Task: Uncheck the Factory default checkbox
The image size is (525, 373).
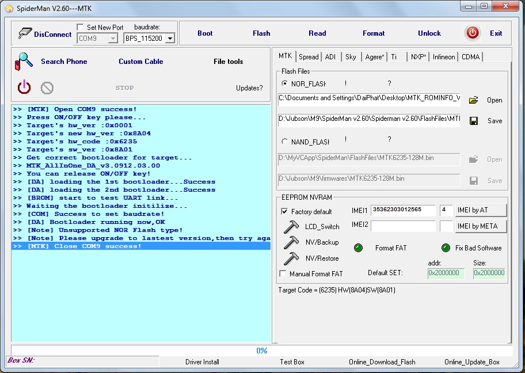Action: 284,211
